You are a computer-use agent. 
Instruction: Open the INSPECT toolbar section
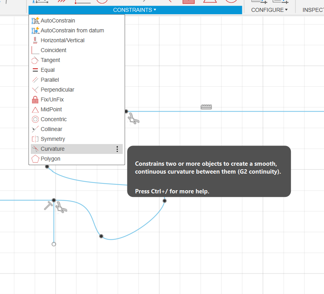click(313, 10)
